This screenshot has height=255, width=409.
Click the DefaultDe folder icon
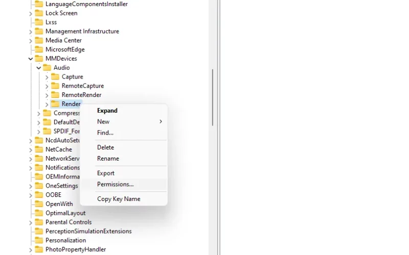pos(47,122)
